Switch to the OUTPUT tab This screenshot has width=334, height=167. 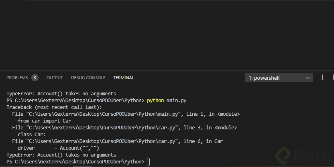point(55,78)
